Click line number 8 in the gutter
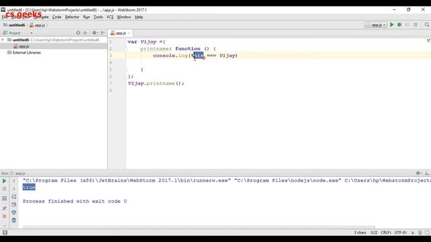 [x=110, y=90]
